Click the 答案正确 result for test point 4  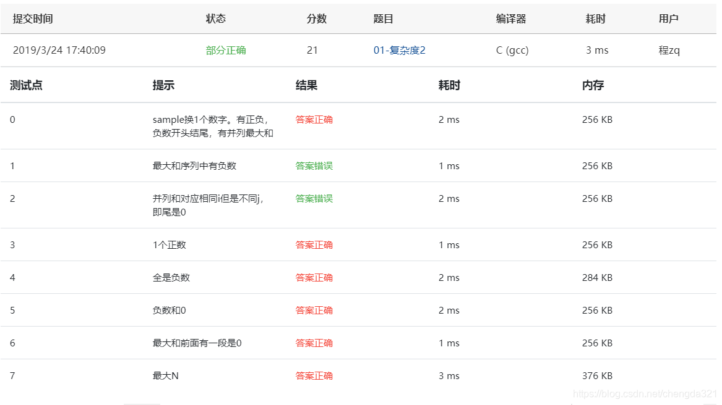[314, 278]
